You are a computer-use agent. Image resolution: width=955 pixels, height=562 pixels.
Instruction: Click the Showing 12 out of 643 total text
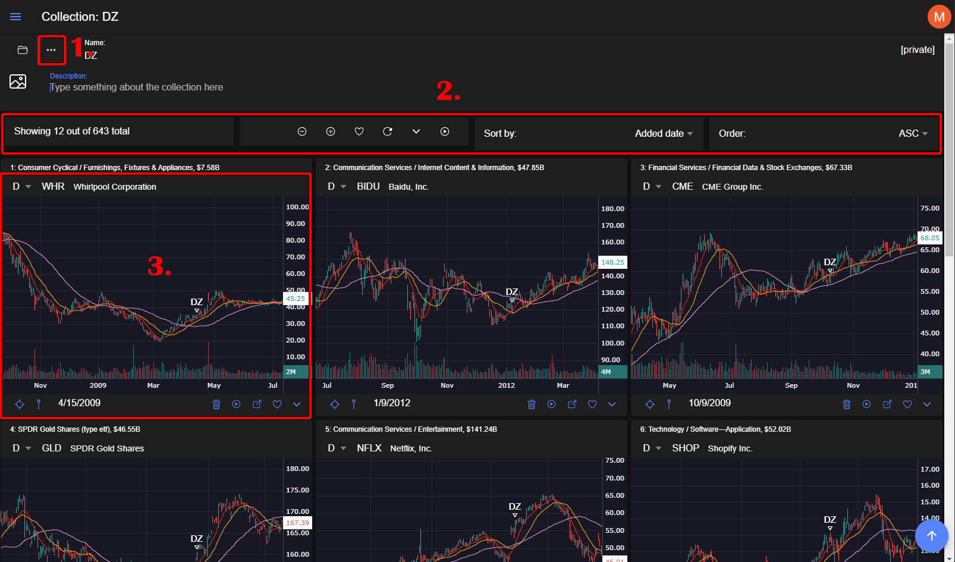pos(72,131)
